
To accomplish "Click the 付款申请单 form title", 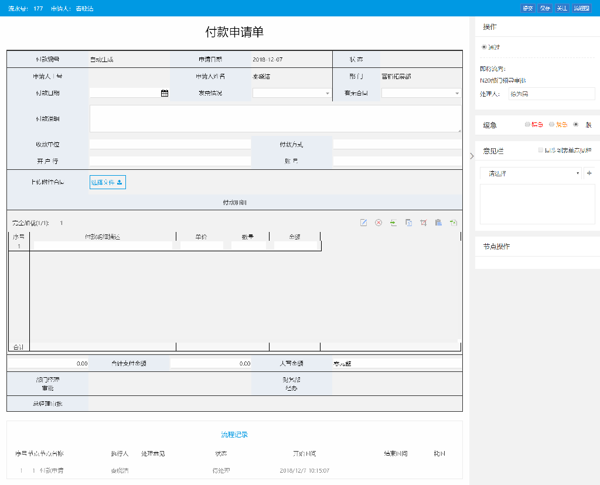I will click(234, 32).
